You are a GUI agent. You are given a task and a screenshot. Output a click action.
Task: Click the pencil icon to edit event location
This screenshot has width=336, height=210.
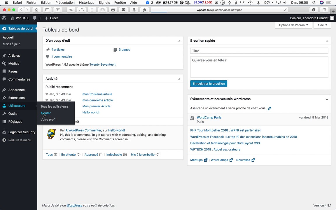click(x=269, y=108)
